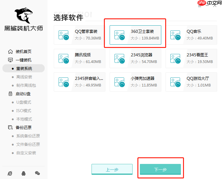Go to 装机首页 in the sidebar
The width and height of the screenshot is (222, 179).
coord(24,52)
